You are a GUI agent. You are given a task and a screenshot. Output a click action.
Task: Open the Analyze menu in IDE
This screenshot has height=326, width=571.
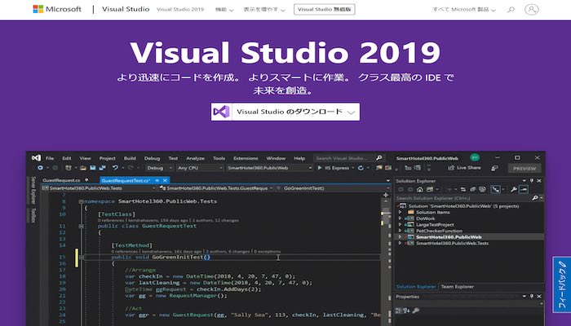(x=195, y=157)
